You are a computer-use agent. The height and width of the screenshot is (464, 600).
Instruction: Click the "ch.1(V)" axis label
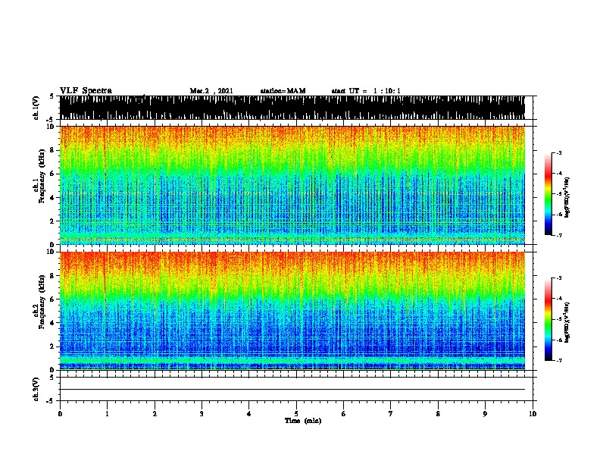pos(36,108)
